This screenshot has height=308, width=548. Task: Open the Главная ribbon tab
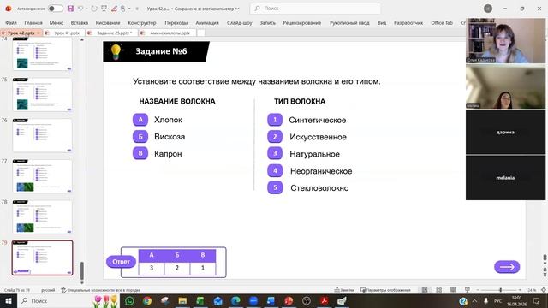(x=33, y=23)
